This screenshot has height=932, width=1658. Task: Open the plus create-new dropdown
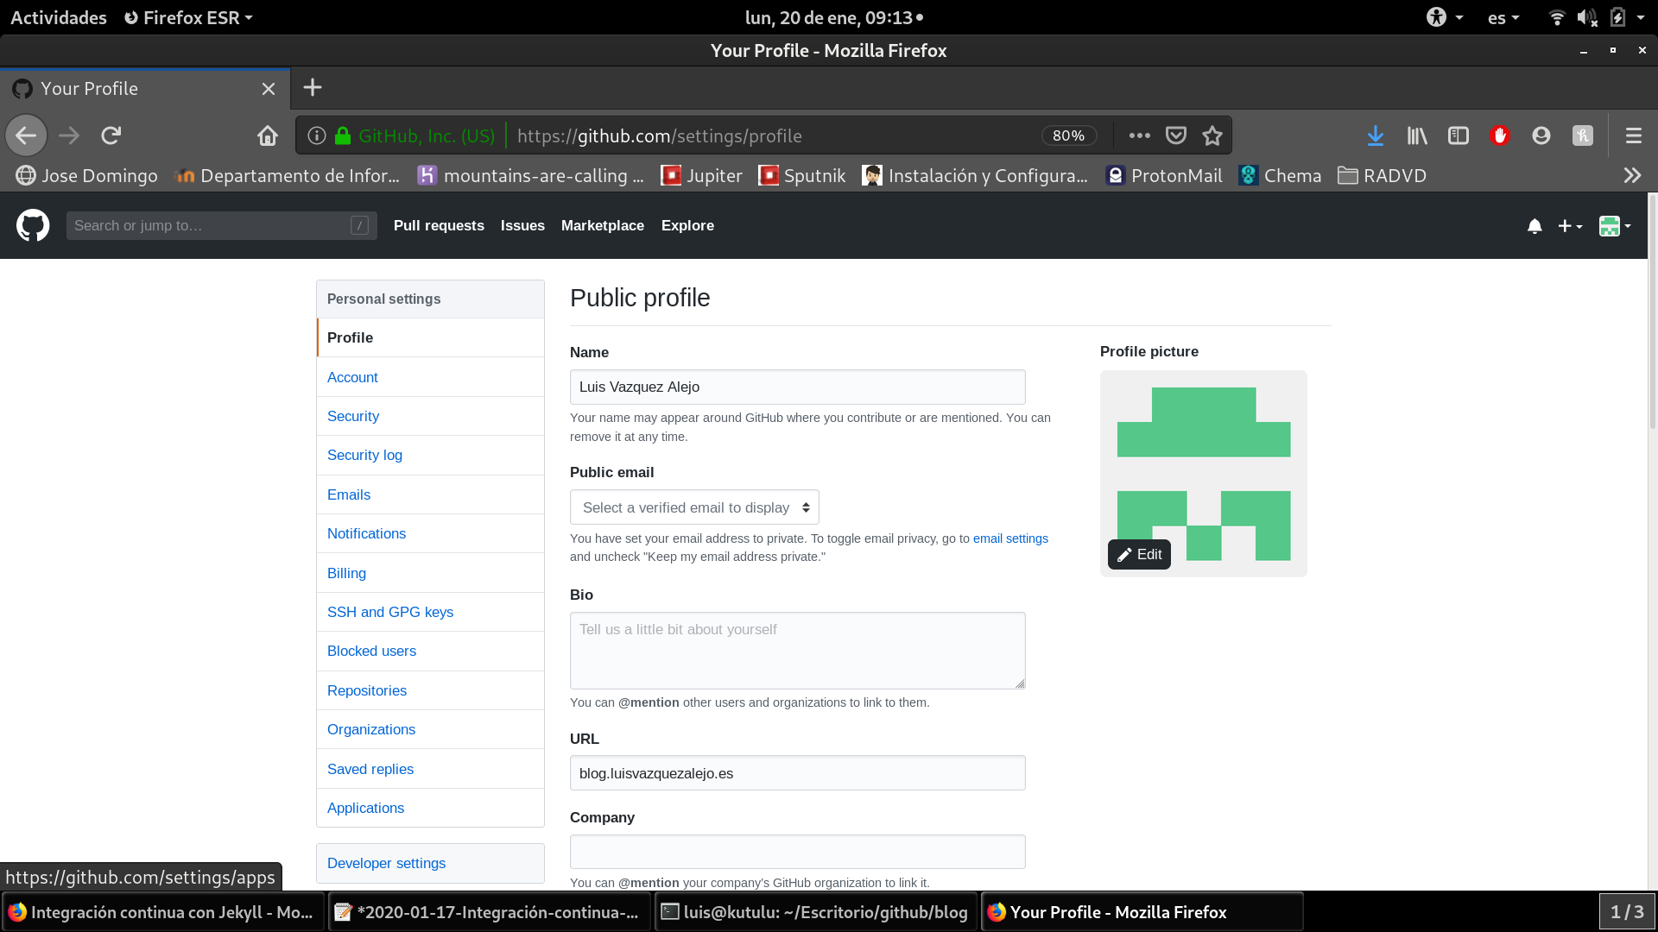pos(1569,226)
